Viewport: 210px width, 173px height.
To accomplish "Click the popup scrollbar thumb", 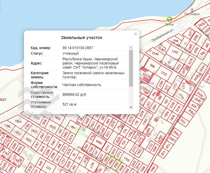I will [131, 68].
